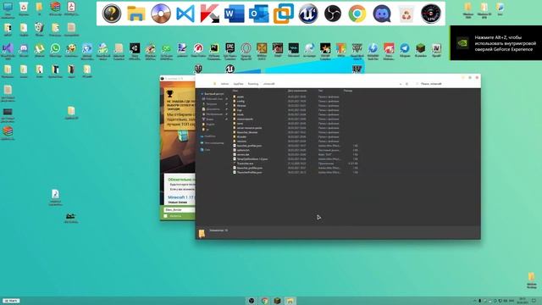Click the Chrome icon on the taskbar
Image resolution: width=542 pixels, height=305 pixels.
[264, 301]
